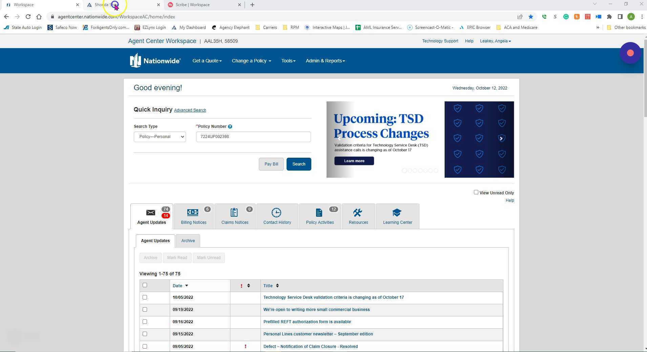Check the select-all checkbox in table header
Screen dimensions: 647x352
click(x=145, y=285)
